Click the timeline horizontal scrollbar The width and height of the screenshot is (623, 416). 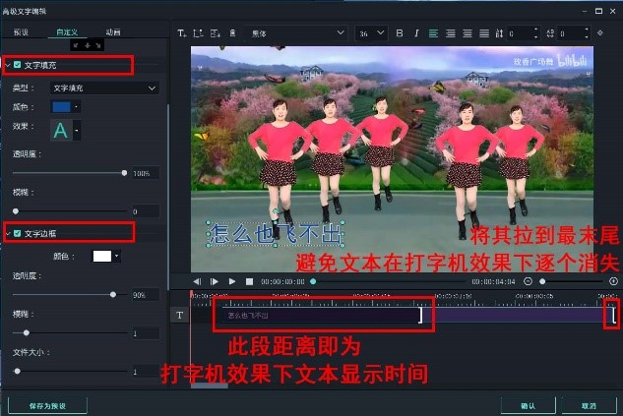click(x=210, y=386)
